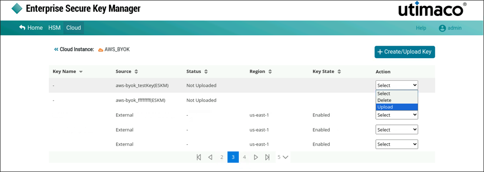484x172 pixels.
Task: Sort by Status column arrows
Action: 206,71
